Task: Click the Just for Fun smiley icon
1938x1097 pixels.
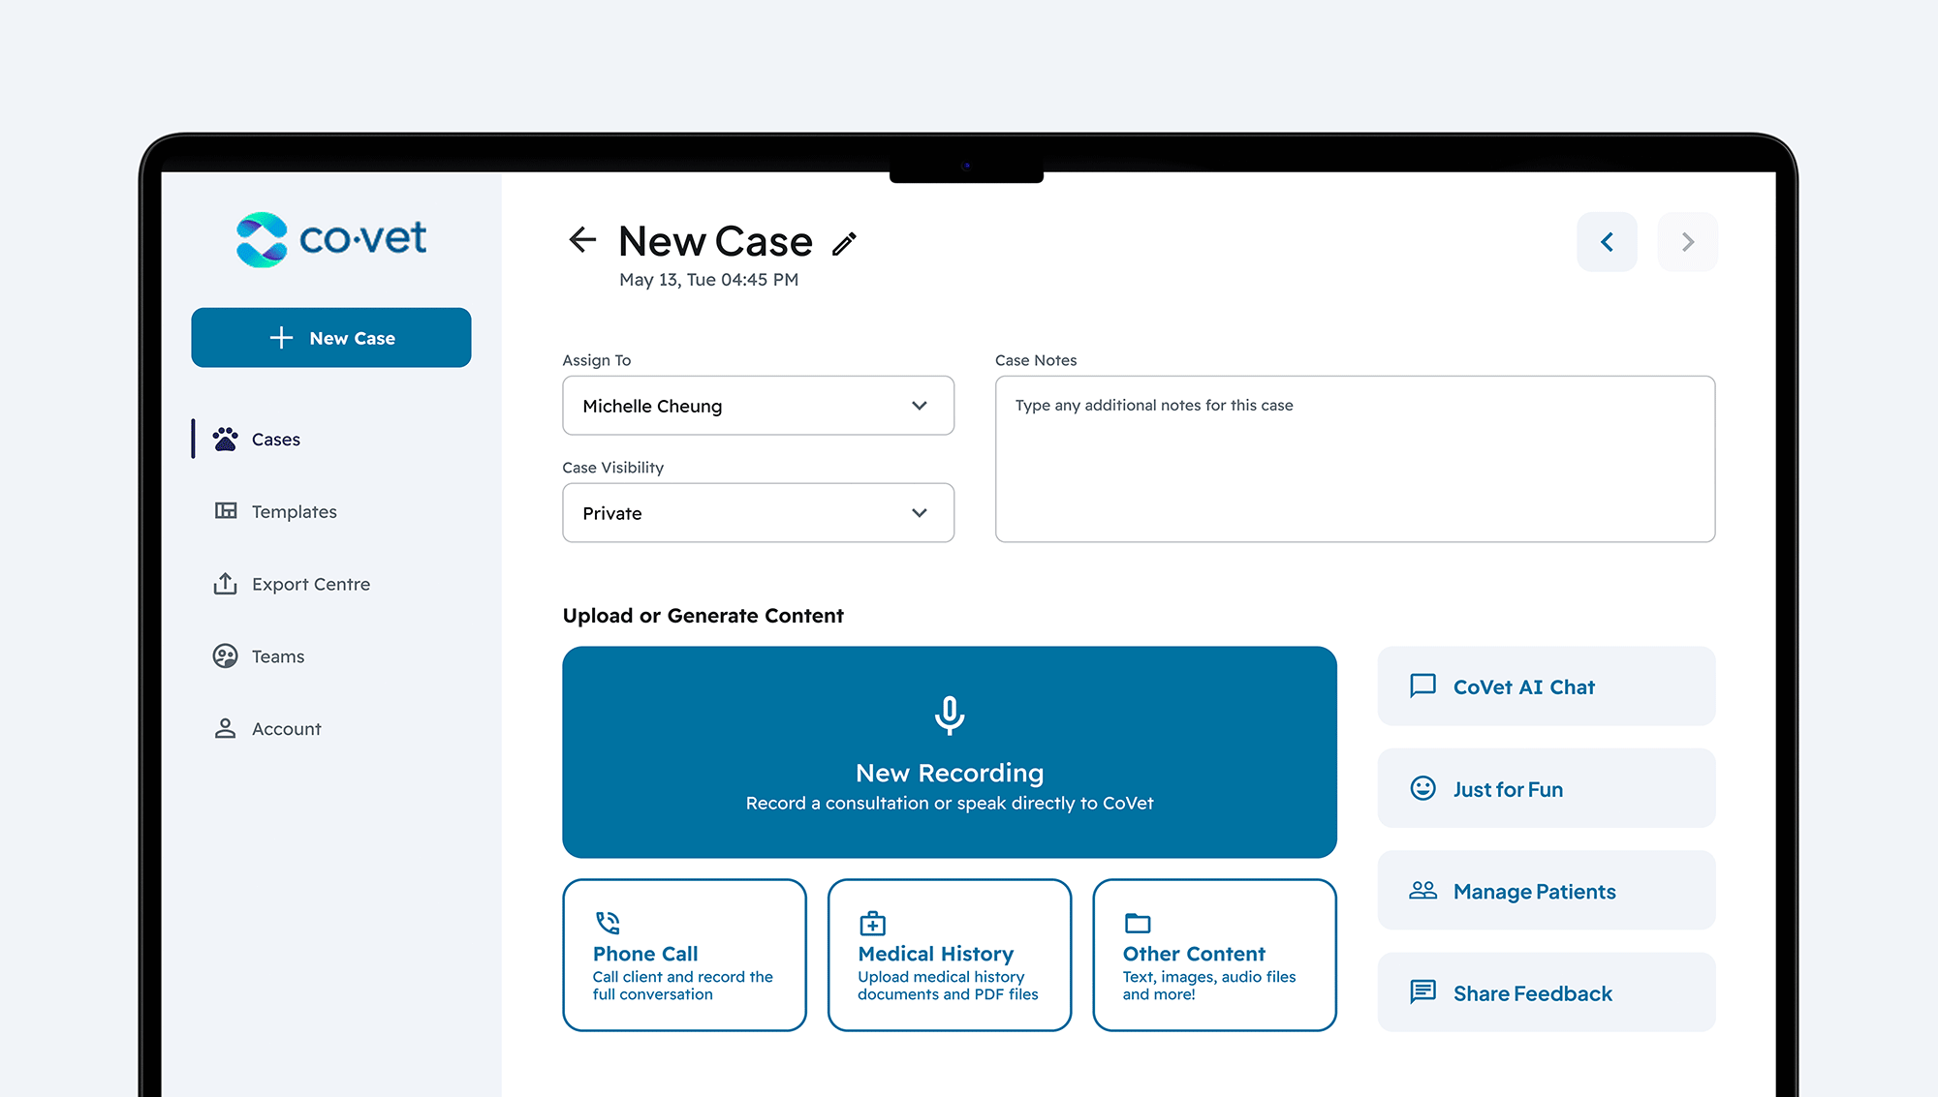Action: click(x=1422, y=788)
